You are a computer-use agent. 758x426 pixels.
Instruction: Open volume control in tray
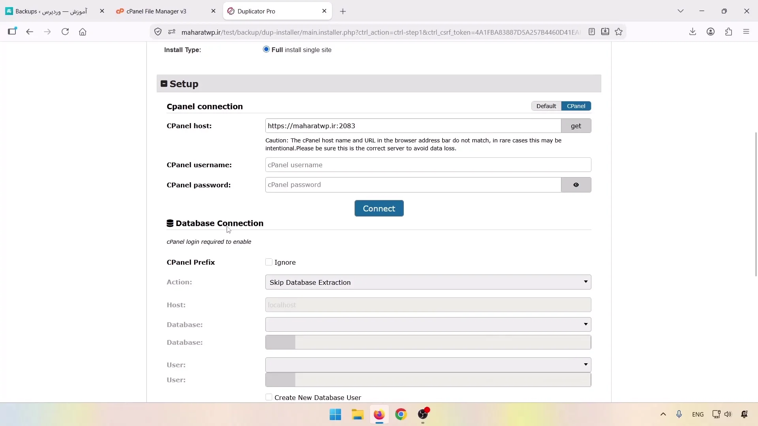pos(728,414)
